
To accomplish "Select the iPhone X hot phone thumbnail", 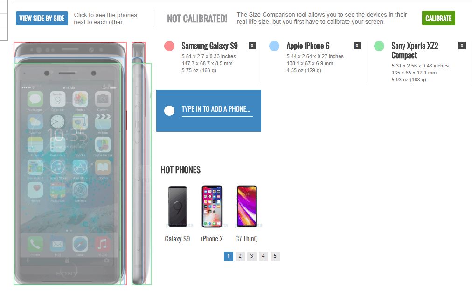I will tap(212, 206).
